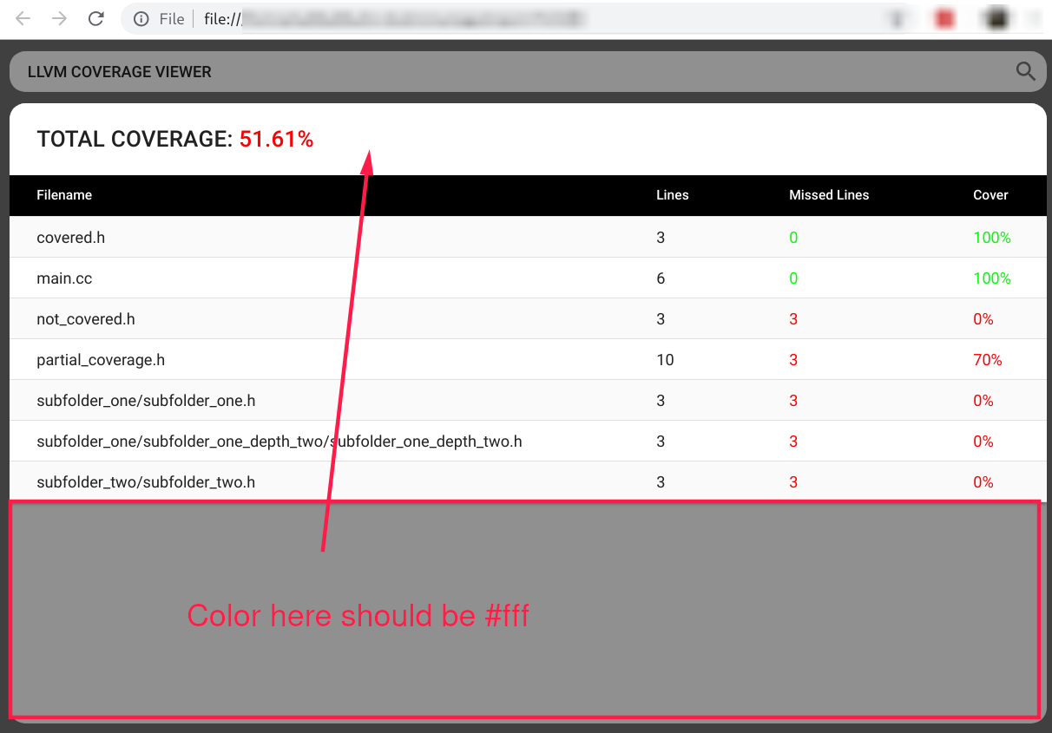Click the lines count 6 for main.cc
Screen dimensions: 1052x733
(661, 278)
